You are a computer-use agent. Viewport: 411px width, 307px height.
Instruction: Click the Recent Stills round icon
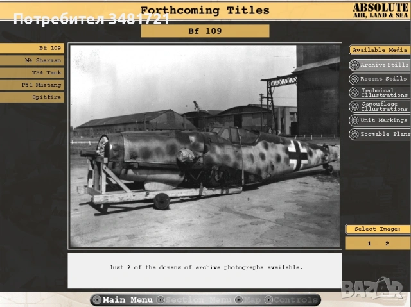(354, 79)
